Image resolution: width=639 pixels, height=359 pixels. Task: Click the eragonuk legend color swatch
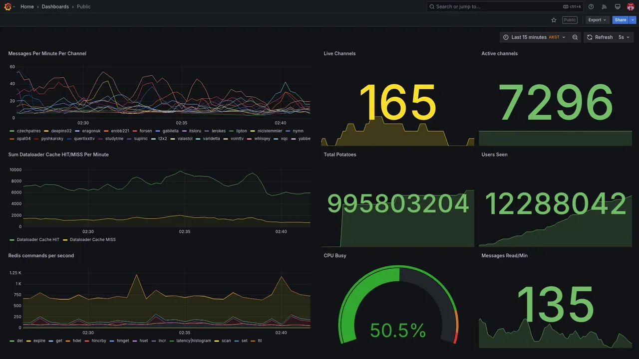[77, 131]
